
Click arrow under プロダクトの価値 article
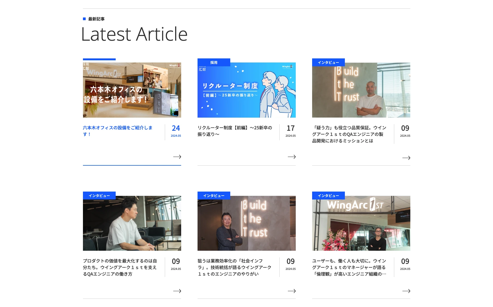pyautogui.click(x=177, y=291)
